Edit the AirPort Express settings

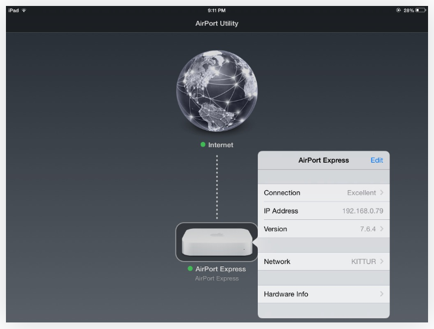[x=377, y=160]
